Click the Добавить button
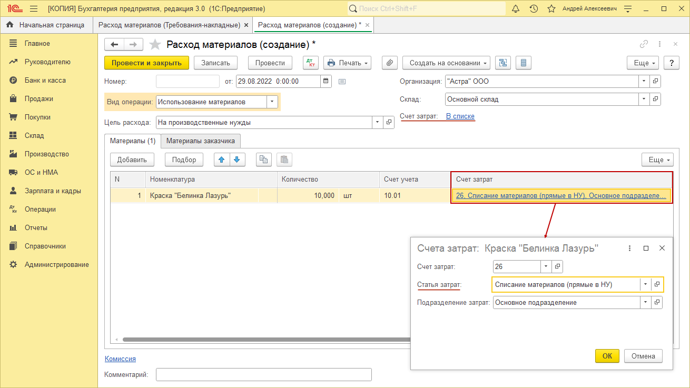The height and width of the screenshot is (388, 690). pos(132,160)
